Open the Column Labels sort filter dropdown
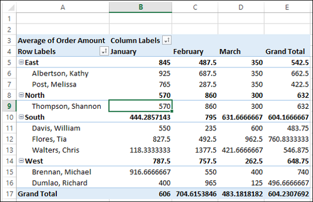Screen dimensions: 313x202 click(167, 40)
